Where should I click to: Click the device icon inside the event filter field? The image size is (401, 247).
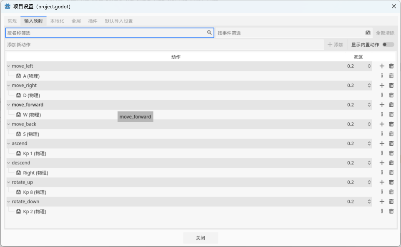pyautogui.click(x=367, y=32)
